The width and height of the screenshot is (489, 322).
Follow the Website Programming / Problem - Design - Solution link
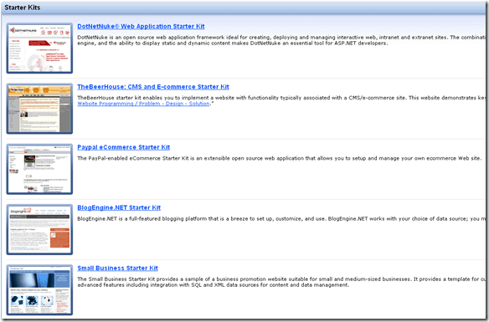point(143,104)
